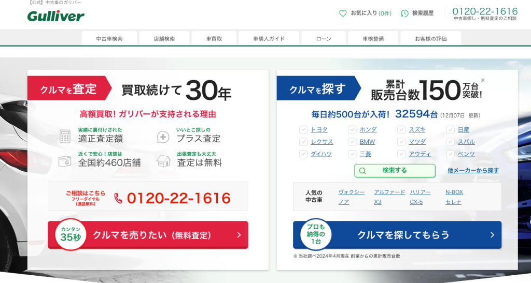
Task: Click the calculator icon for 適正査定額
Action: click(65, 136)
